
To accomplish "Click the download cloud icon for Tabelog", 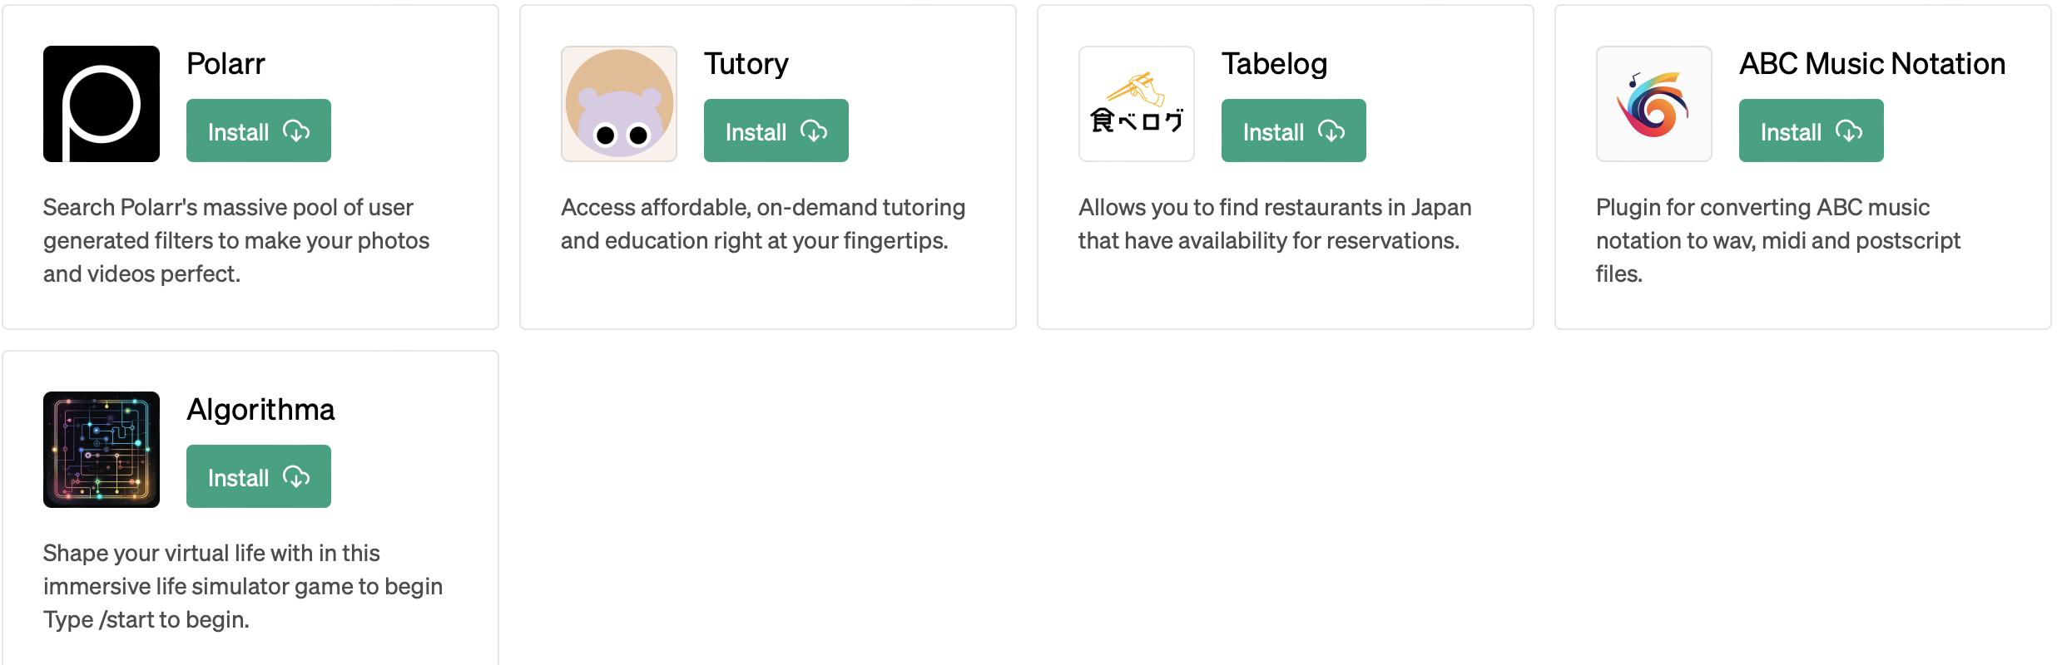I will [x=1331, y=131].
